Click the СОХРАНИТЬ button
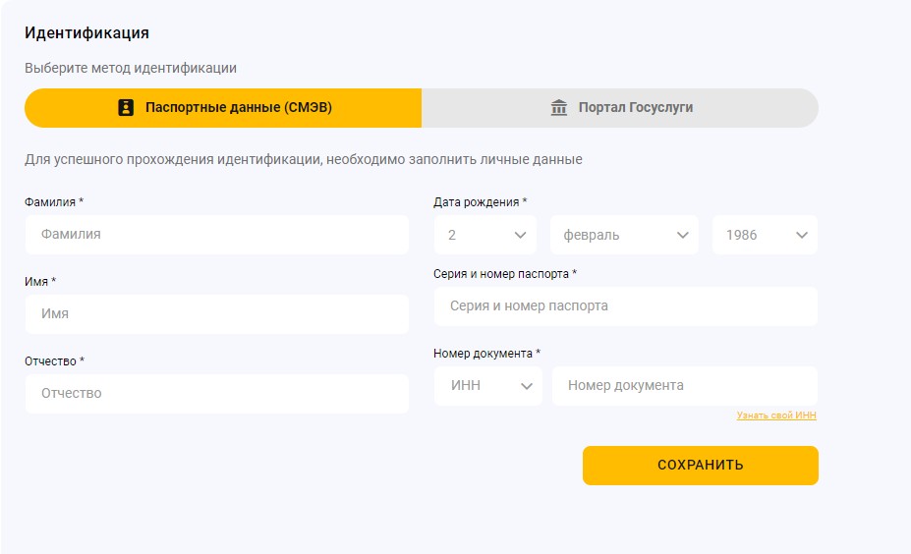 point(700,466)
